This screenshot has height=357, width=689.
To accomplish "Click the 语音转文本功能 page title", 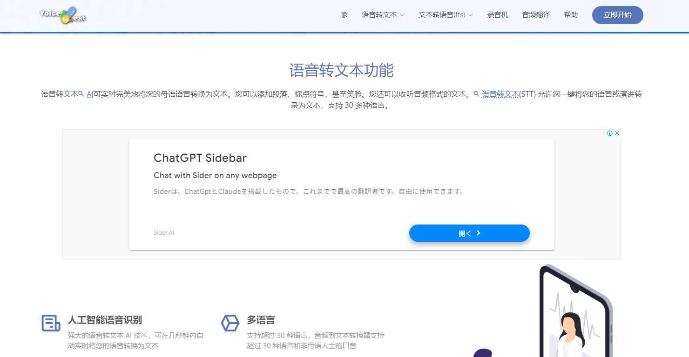I will (342, 70).
